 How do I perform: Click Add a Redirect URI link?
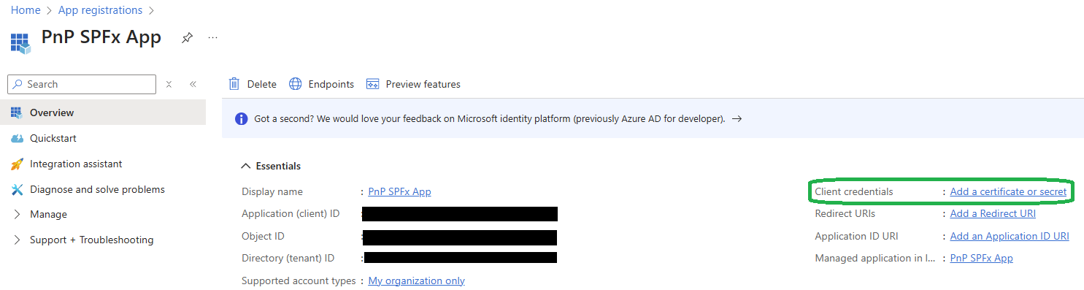(993, 213)
